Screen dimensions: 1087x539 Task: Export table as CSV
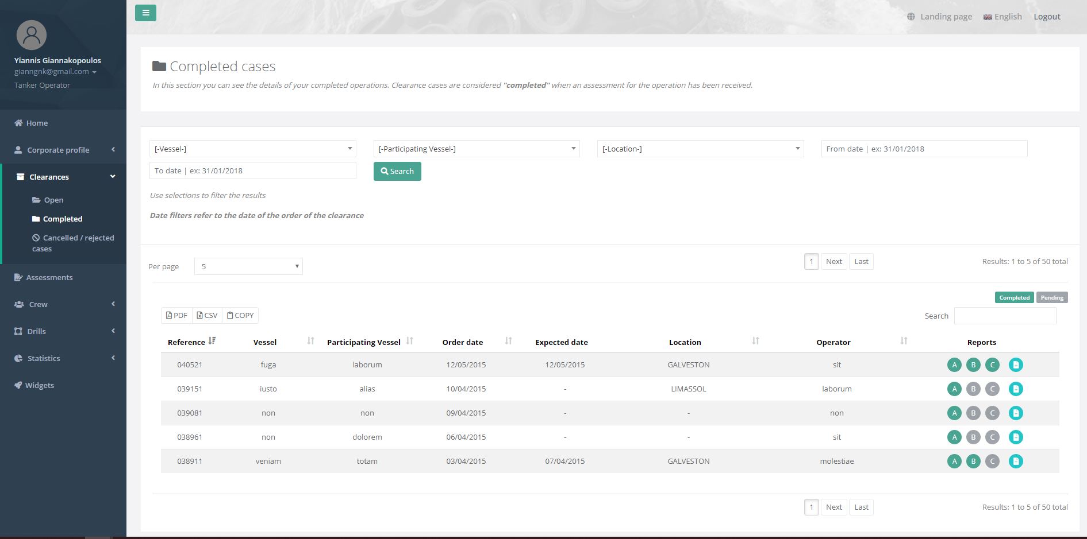pos(207,315)
